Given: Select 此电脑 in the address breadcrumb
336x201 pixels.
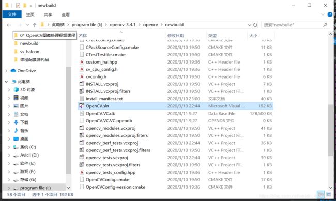Looking at the screenshot, I should coord(58,25).
